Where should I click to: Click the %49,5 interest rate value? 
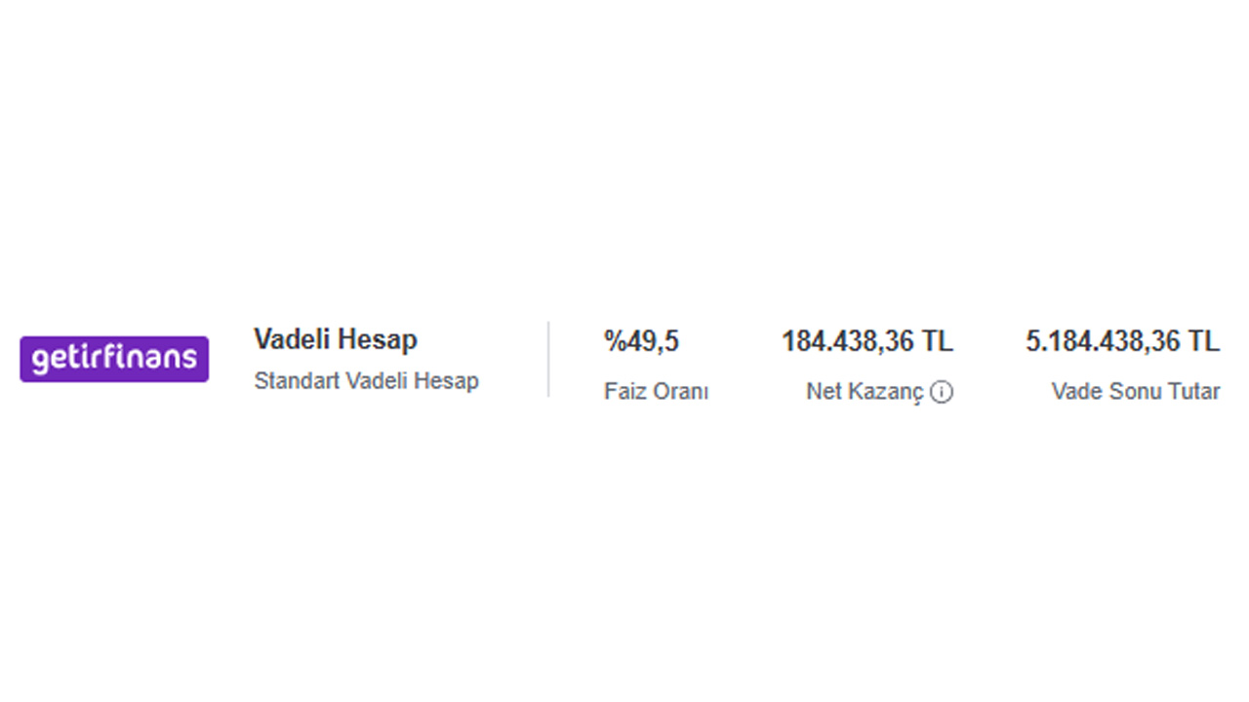pyautogui.click(x=641, y=341)
